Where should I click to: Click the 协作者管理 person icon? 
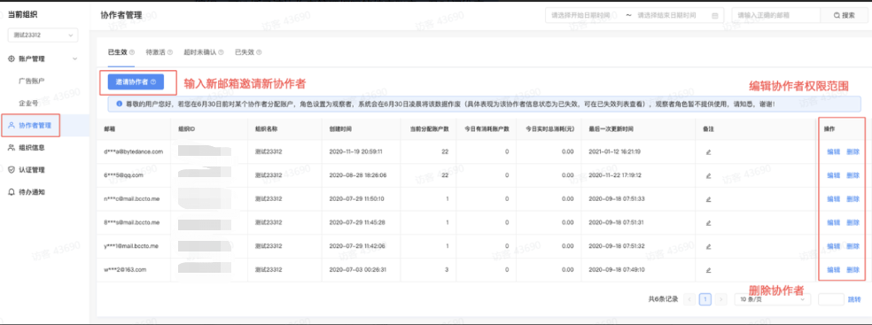tap(12, 125)
